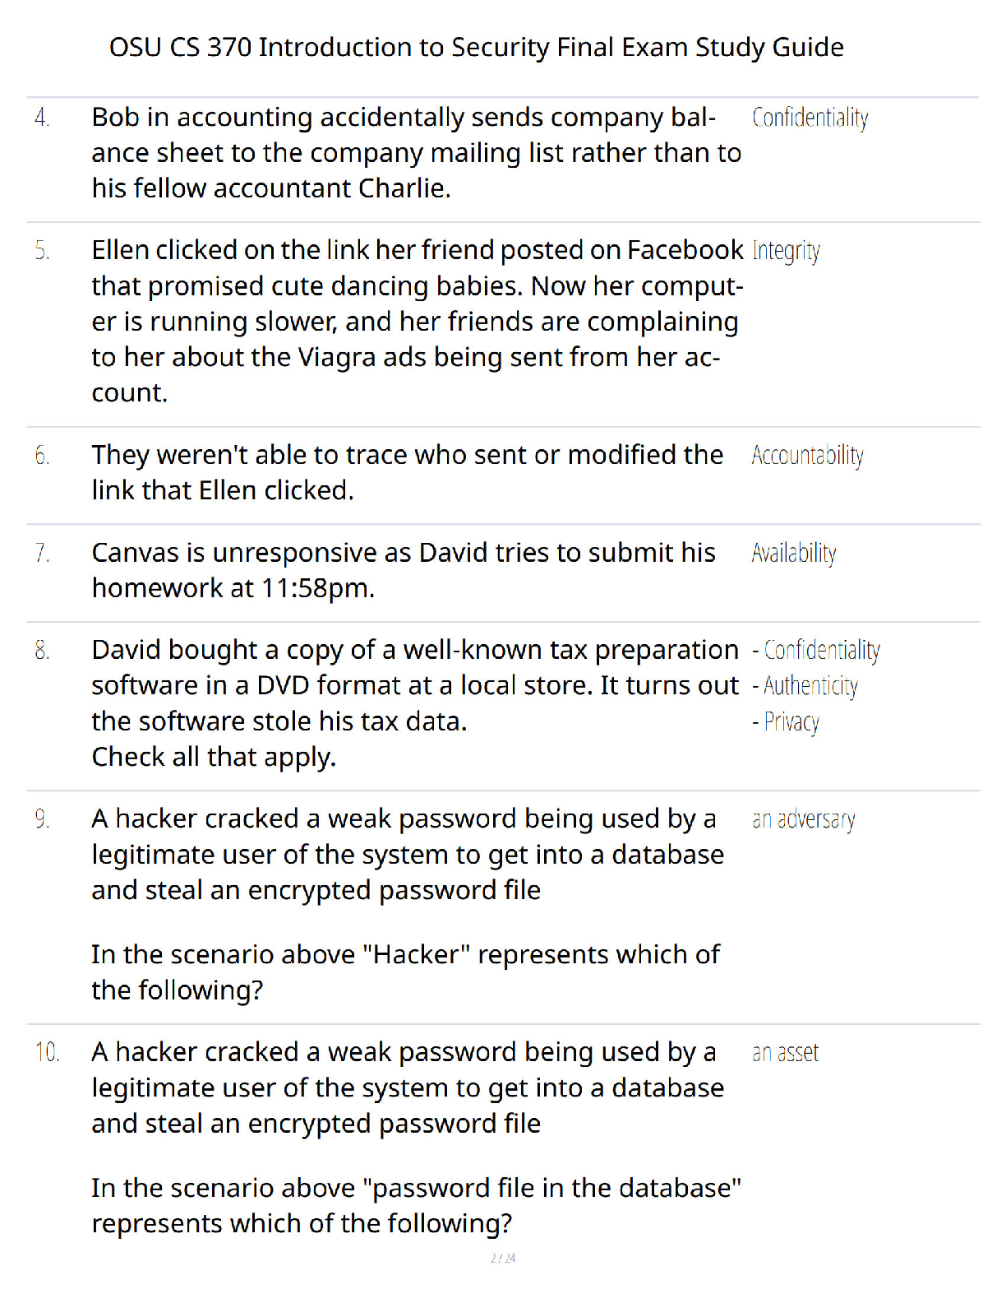Click the 'Check all that apply' line

click(x=214, y=757)
